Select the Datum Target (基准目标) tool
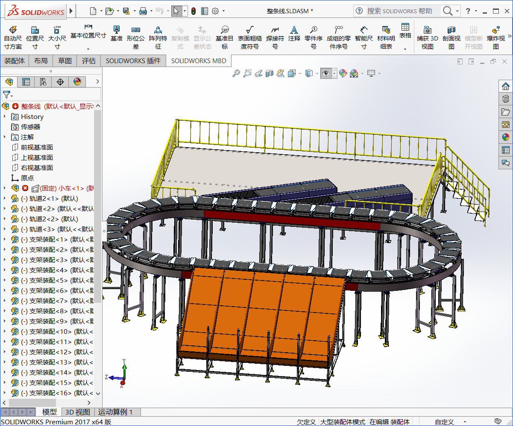The image size is (513, 426). tap(225, 37)
